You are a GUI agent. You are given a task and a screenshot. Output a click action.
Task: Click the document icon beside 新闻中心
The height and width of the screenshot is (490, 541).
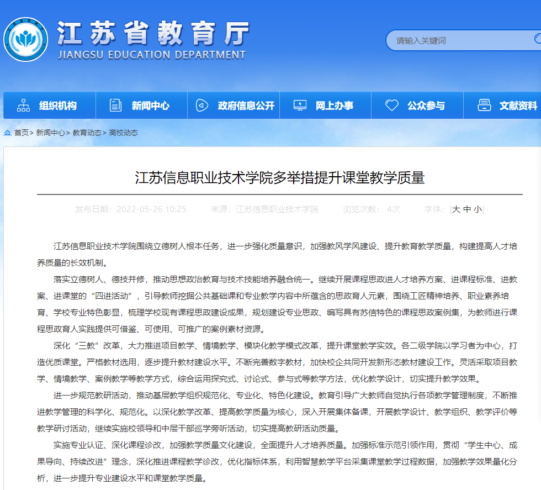(115, 106)
